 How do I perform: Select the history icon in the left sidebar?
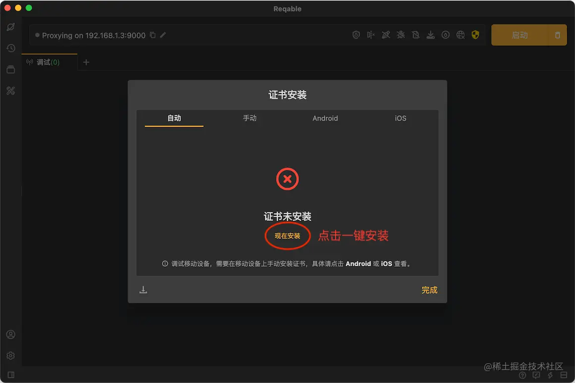[11, 48]
